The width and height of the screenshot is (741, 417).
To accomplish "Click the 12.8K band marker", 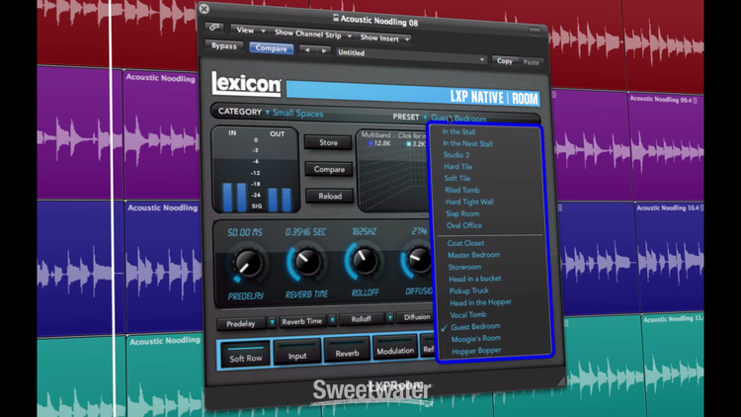I will click(x=379, y=142).
